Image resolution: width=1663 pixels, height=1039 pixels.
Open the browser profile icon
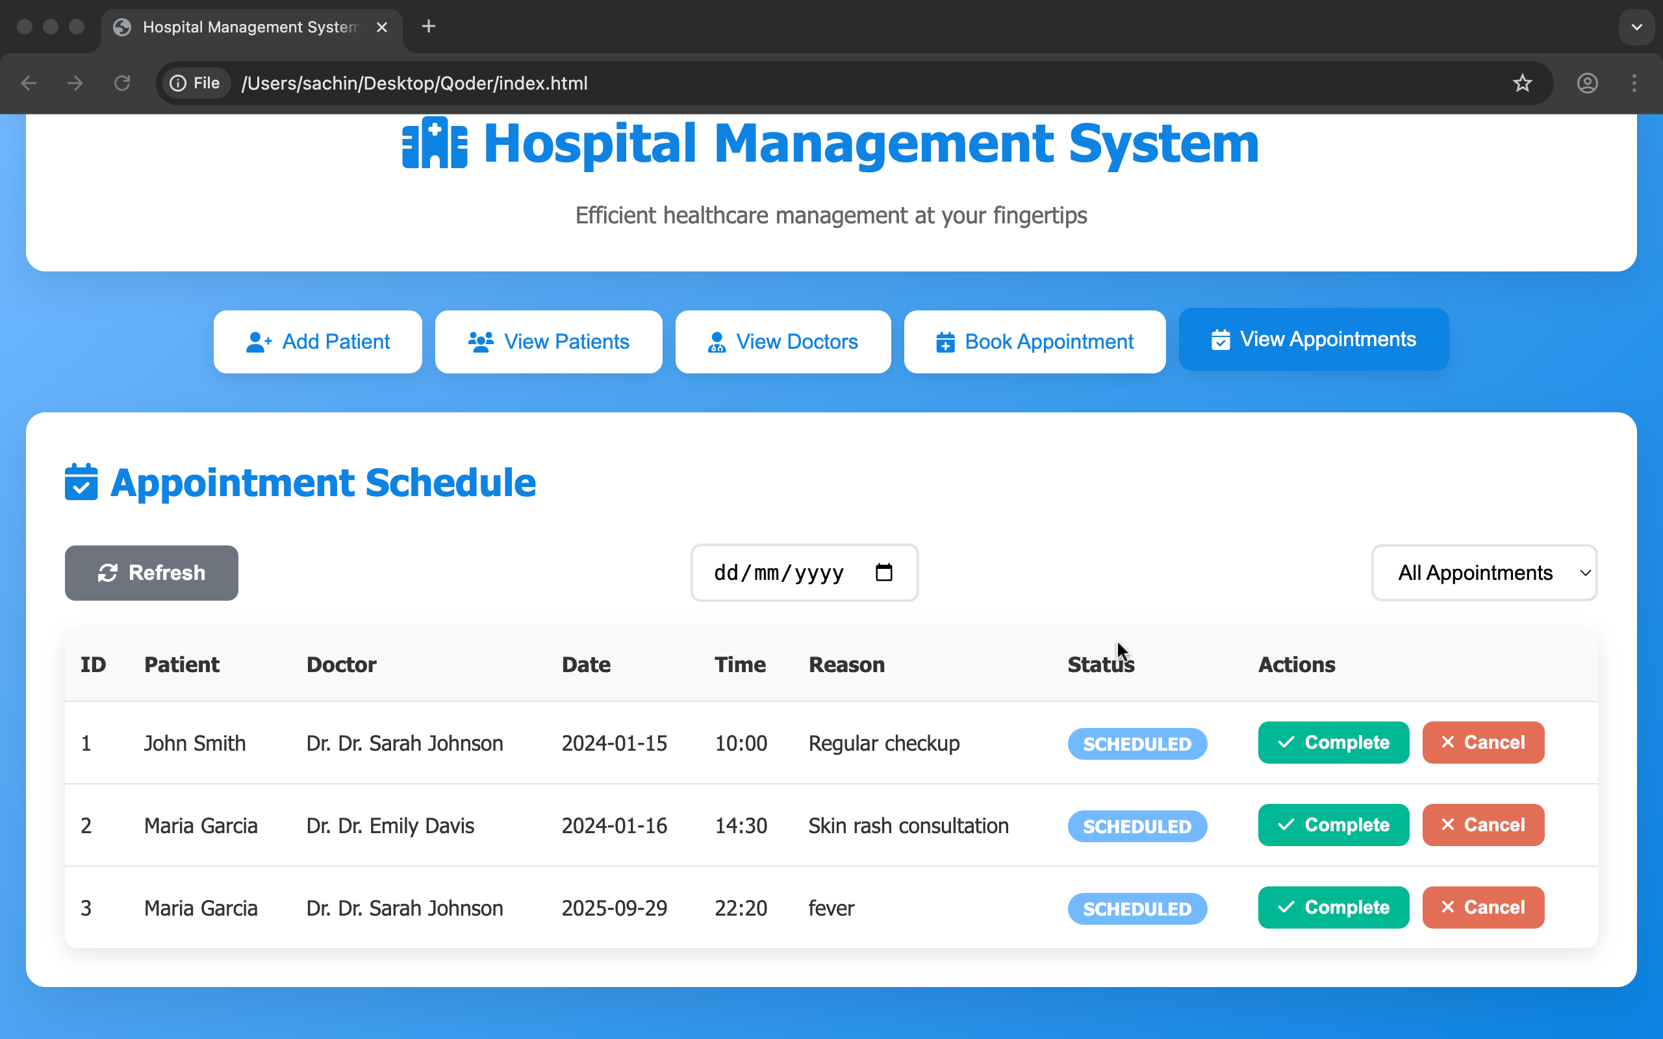[1587, 83]
